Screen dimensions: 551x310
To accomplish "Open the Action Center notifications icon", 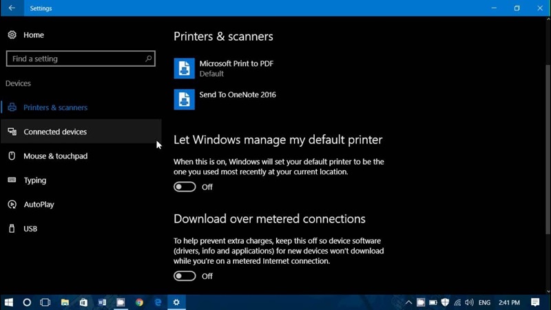I will coord(535,302).
